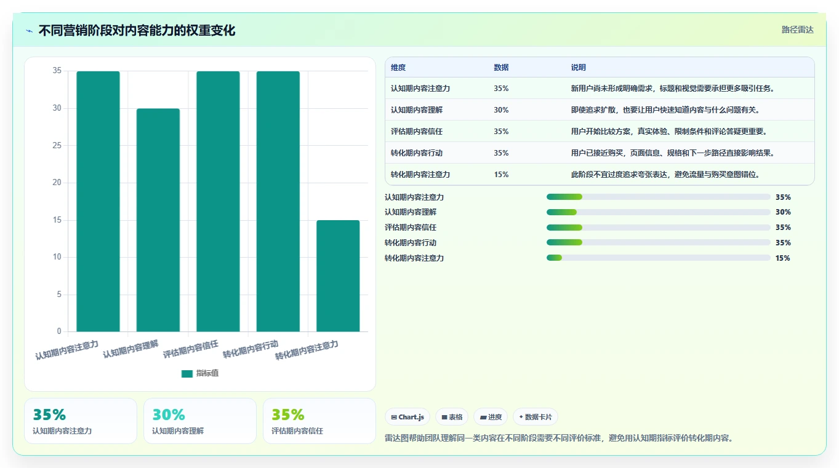This screenshot has width=839, height=468.
Task: Click the 15% value in table
Action: point(501,175)
